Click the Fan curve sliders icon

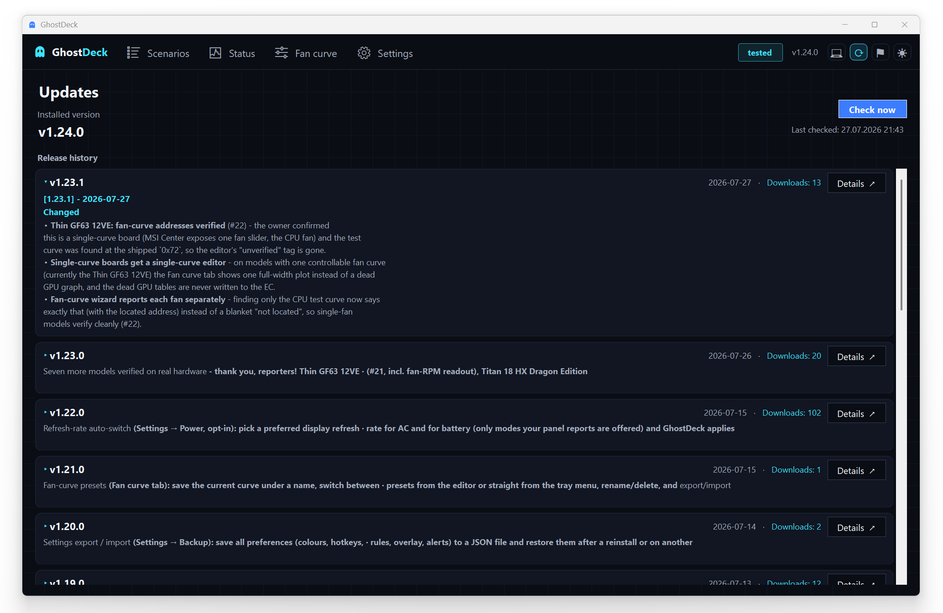[281, 53]
